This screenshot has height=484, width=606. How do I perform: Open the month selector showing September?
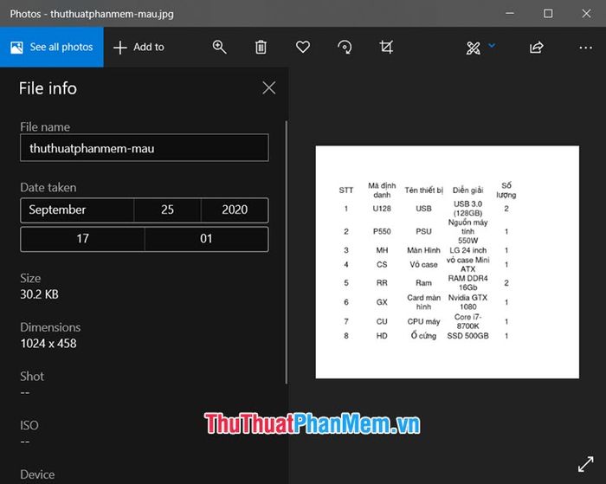pos(77,210)
